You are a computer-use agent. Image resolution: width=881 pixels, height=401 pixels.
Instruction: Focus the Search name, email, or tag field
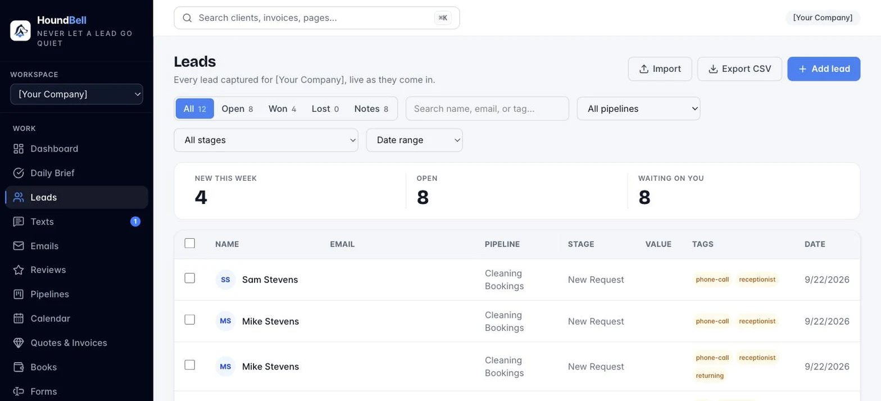[x=487, y=109]
